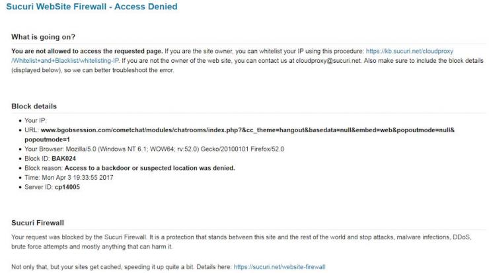Click the Whitelist+and+Blacklist/whitelisting-IP link text
Image resolution: width=489 pixels, height=273 pixels.
65,61
